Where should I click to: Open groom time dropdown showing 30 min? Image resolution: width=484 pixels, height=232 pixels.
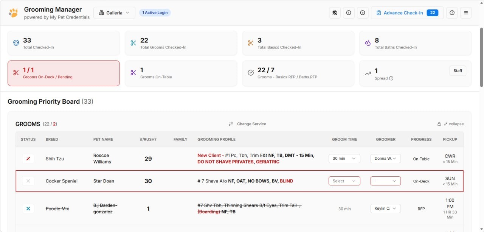tap(344, 159)
